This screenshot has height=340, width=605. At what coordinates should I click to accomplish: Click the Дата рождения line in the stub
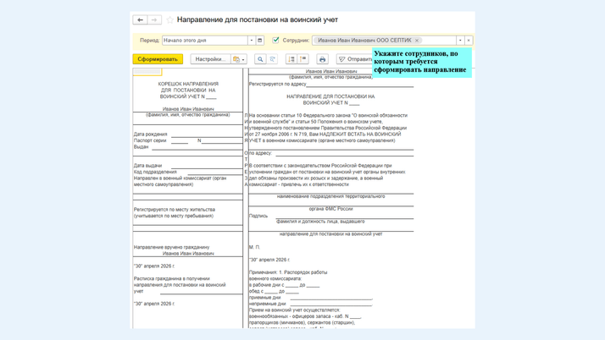188,134
